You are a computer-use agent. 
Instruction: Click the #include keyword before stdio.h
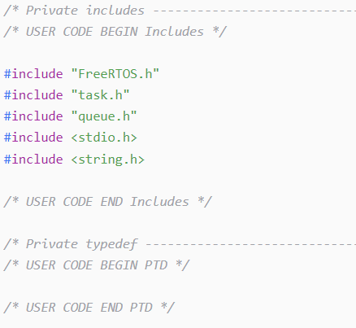(33, 138)
